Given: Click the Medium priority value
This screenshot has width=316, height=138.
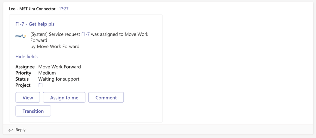Looking at the screenshot, I should point(47,73).
